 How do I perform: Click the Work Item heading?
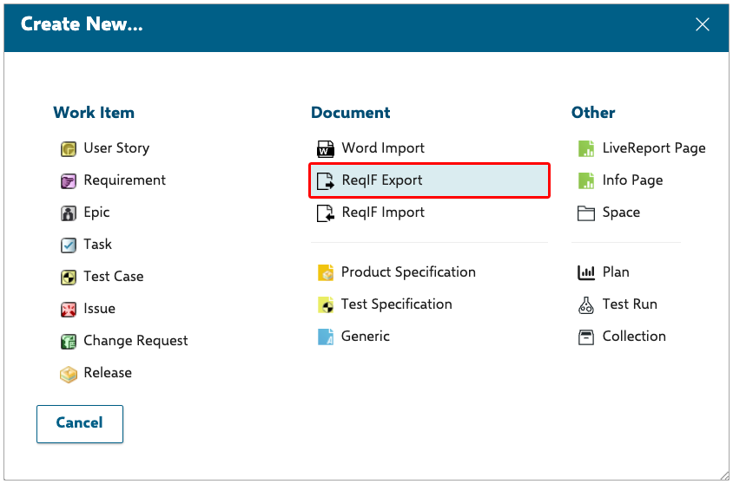pos(94,113)
